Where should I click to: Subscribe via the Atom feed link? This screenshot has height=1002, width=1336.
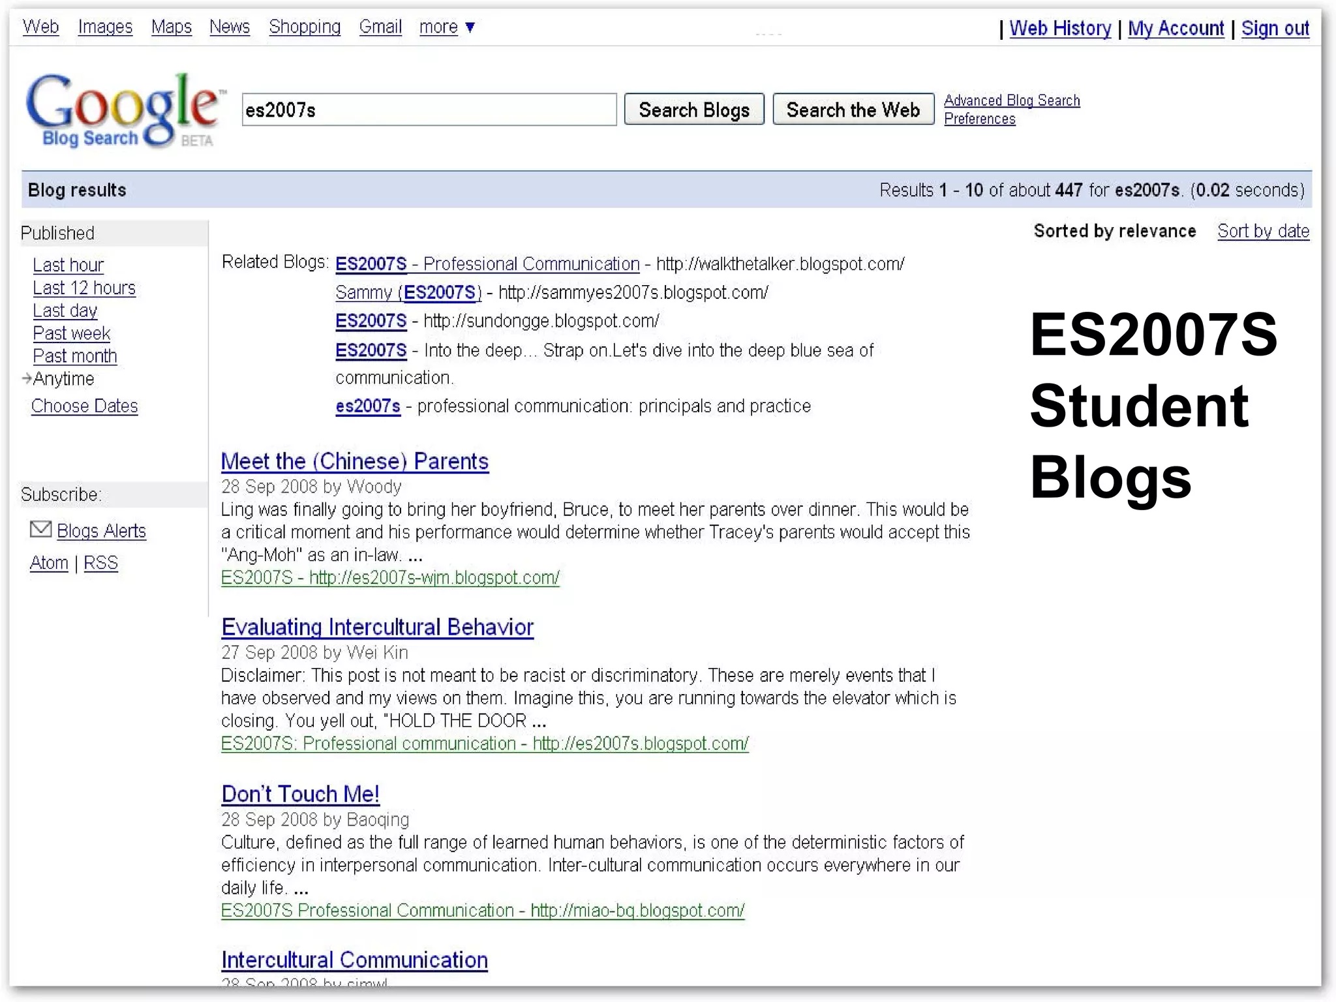point(49,562)
